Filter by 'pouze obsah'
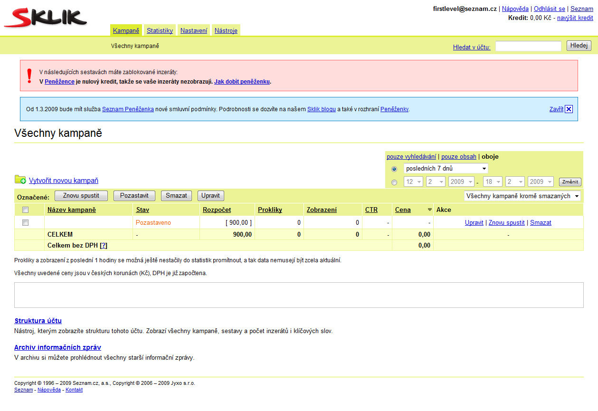Screen dimensions: 598x411 coord(459,157)
